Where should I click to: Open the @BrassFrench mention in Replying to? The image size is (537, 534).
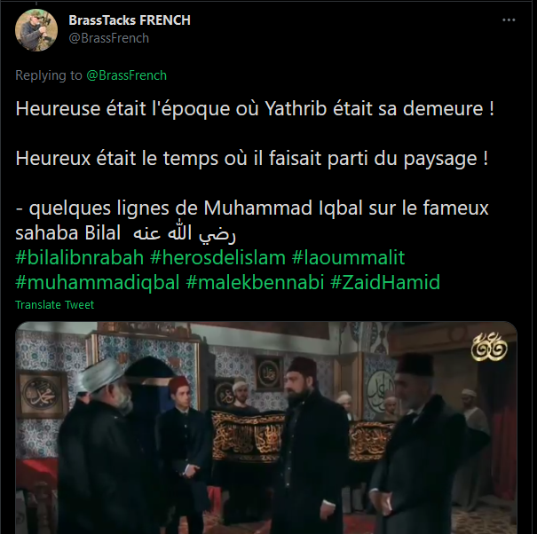tap(126, 75)
